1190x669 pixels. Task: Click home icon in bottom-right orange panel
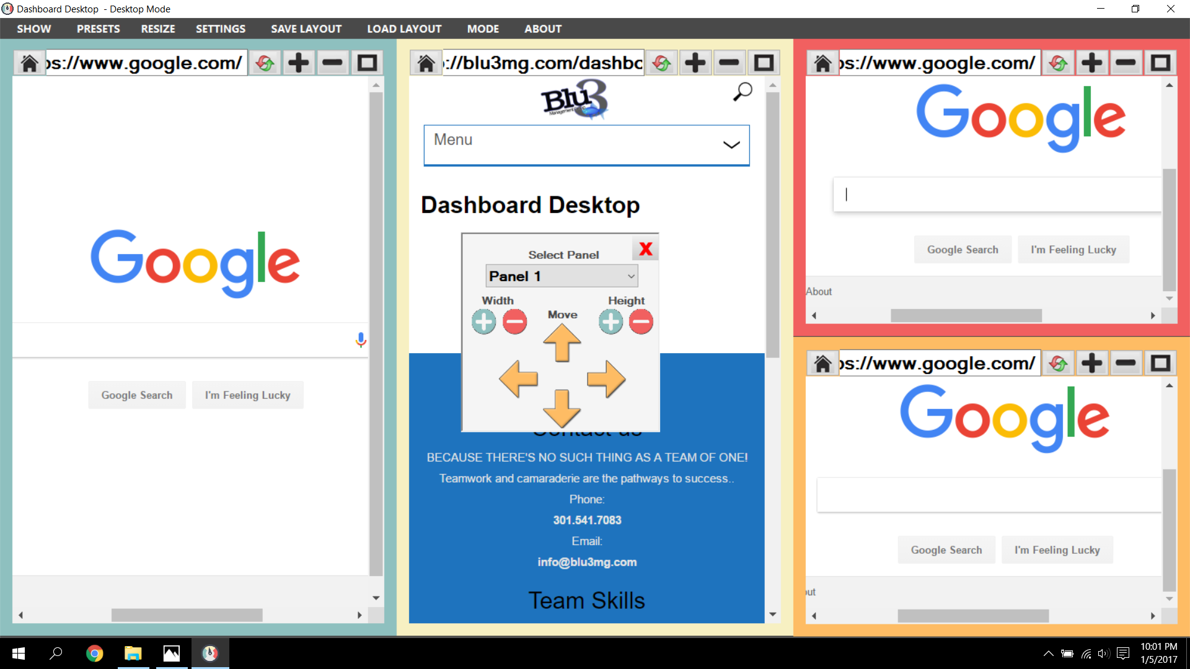tap(822, 364)
